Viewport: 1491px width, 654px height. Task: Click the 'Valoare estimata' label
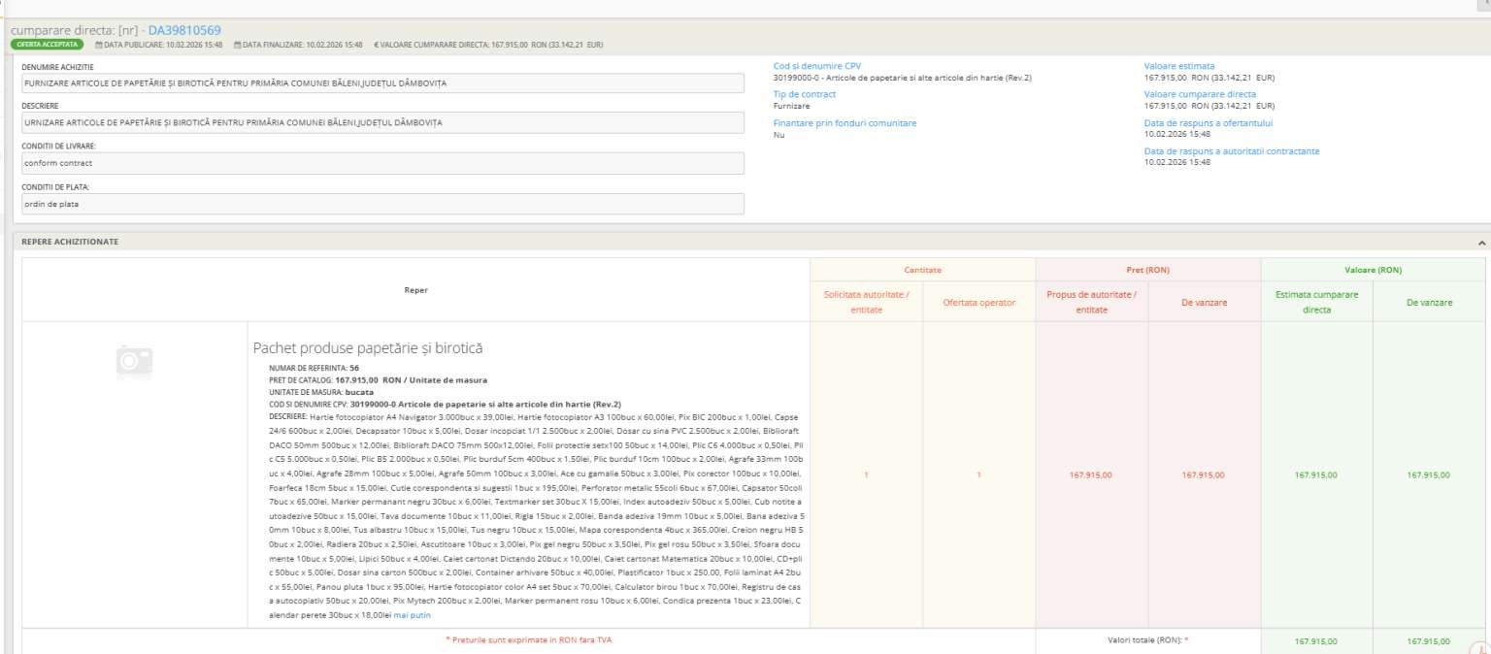coord(1178,66)
